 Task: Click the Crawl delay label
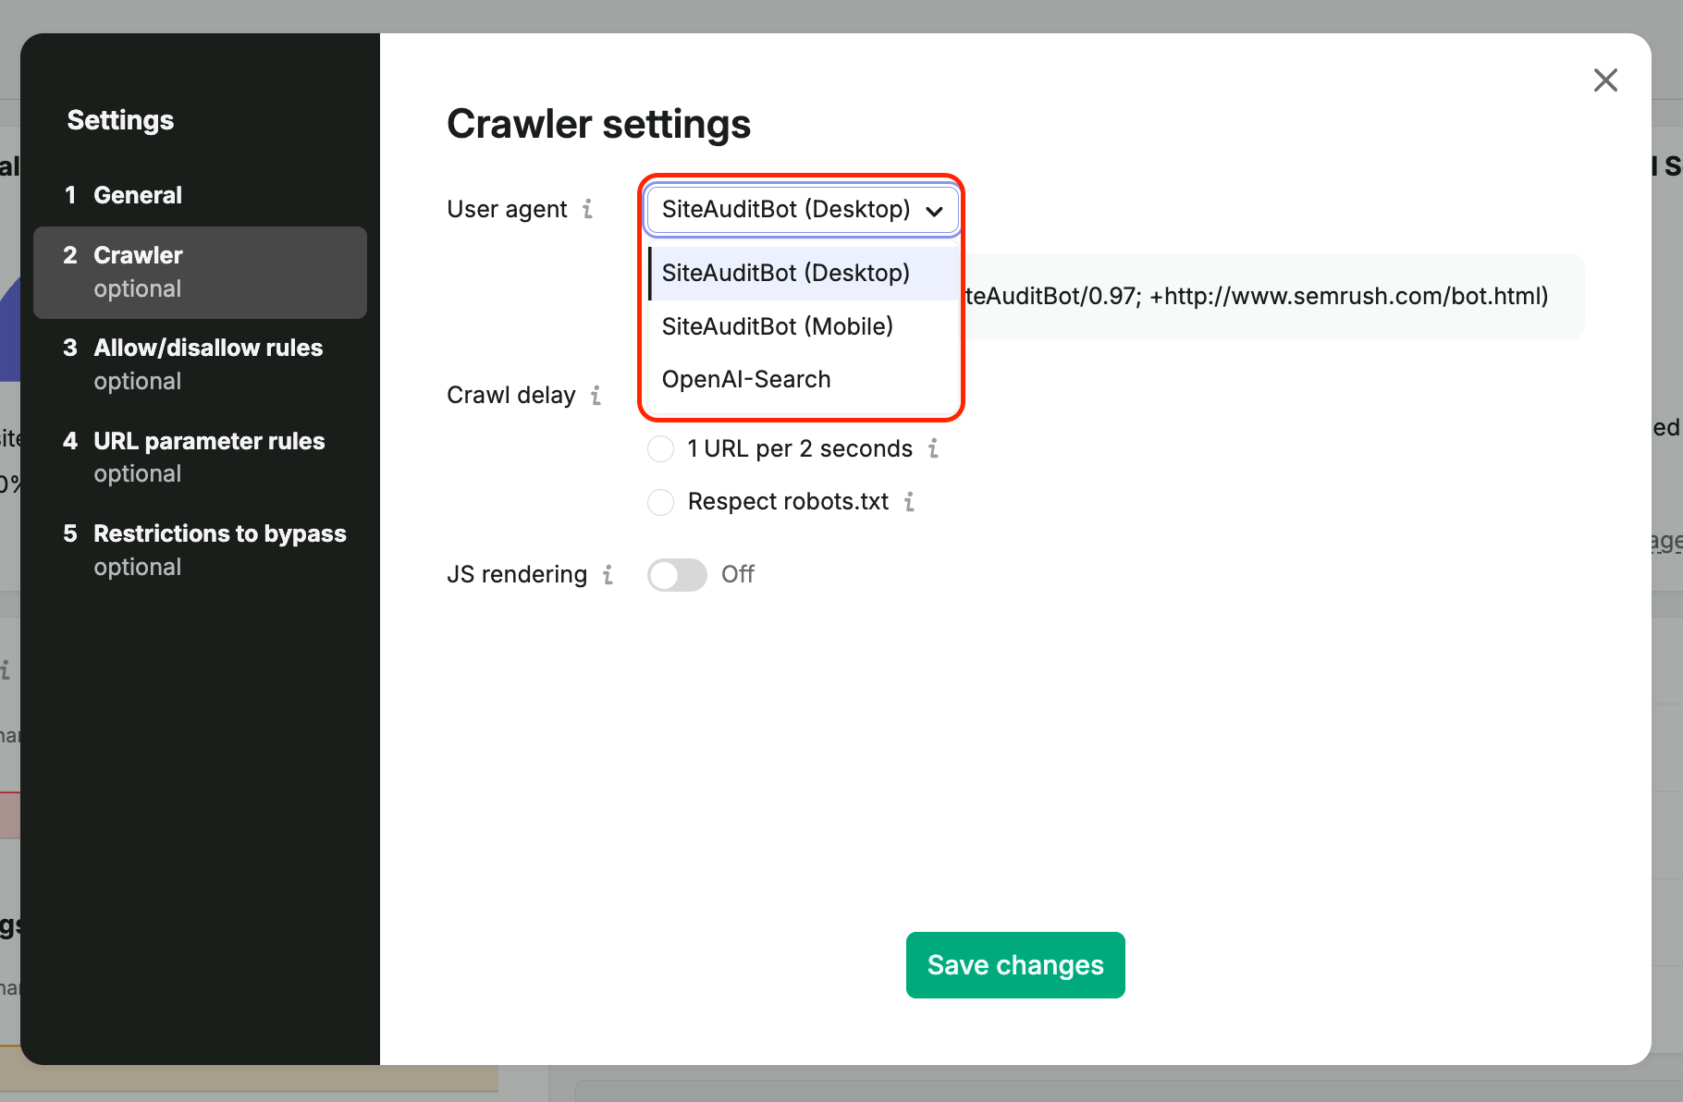[511, 396]
